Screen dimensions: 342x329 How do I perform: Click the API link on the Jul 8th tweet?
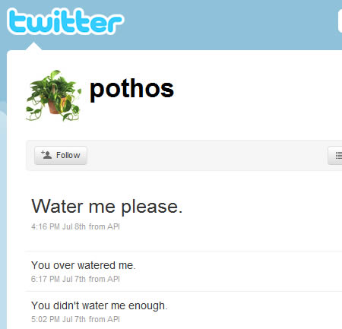point(113,226)
